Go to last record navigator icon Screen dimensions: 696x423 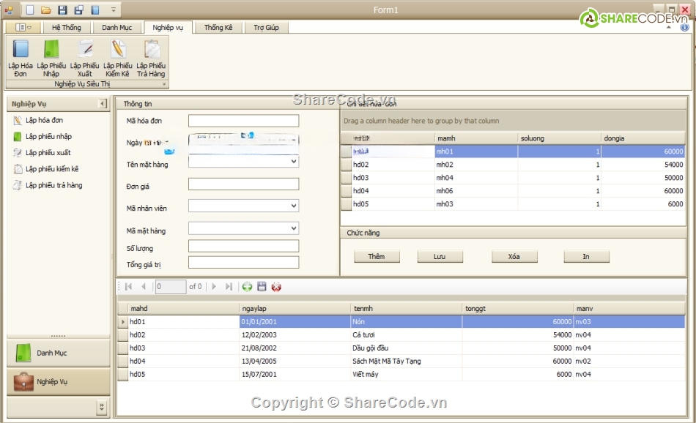(229, 286)
